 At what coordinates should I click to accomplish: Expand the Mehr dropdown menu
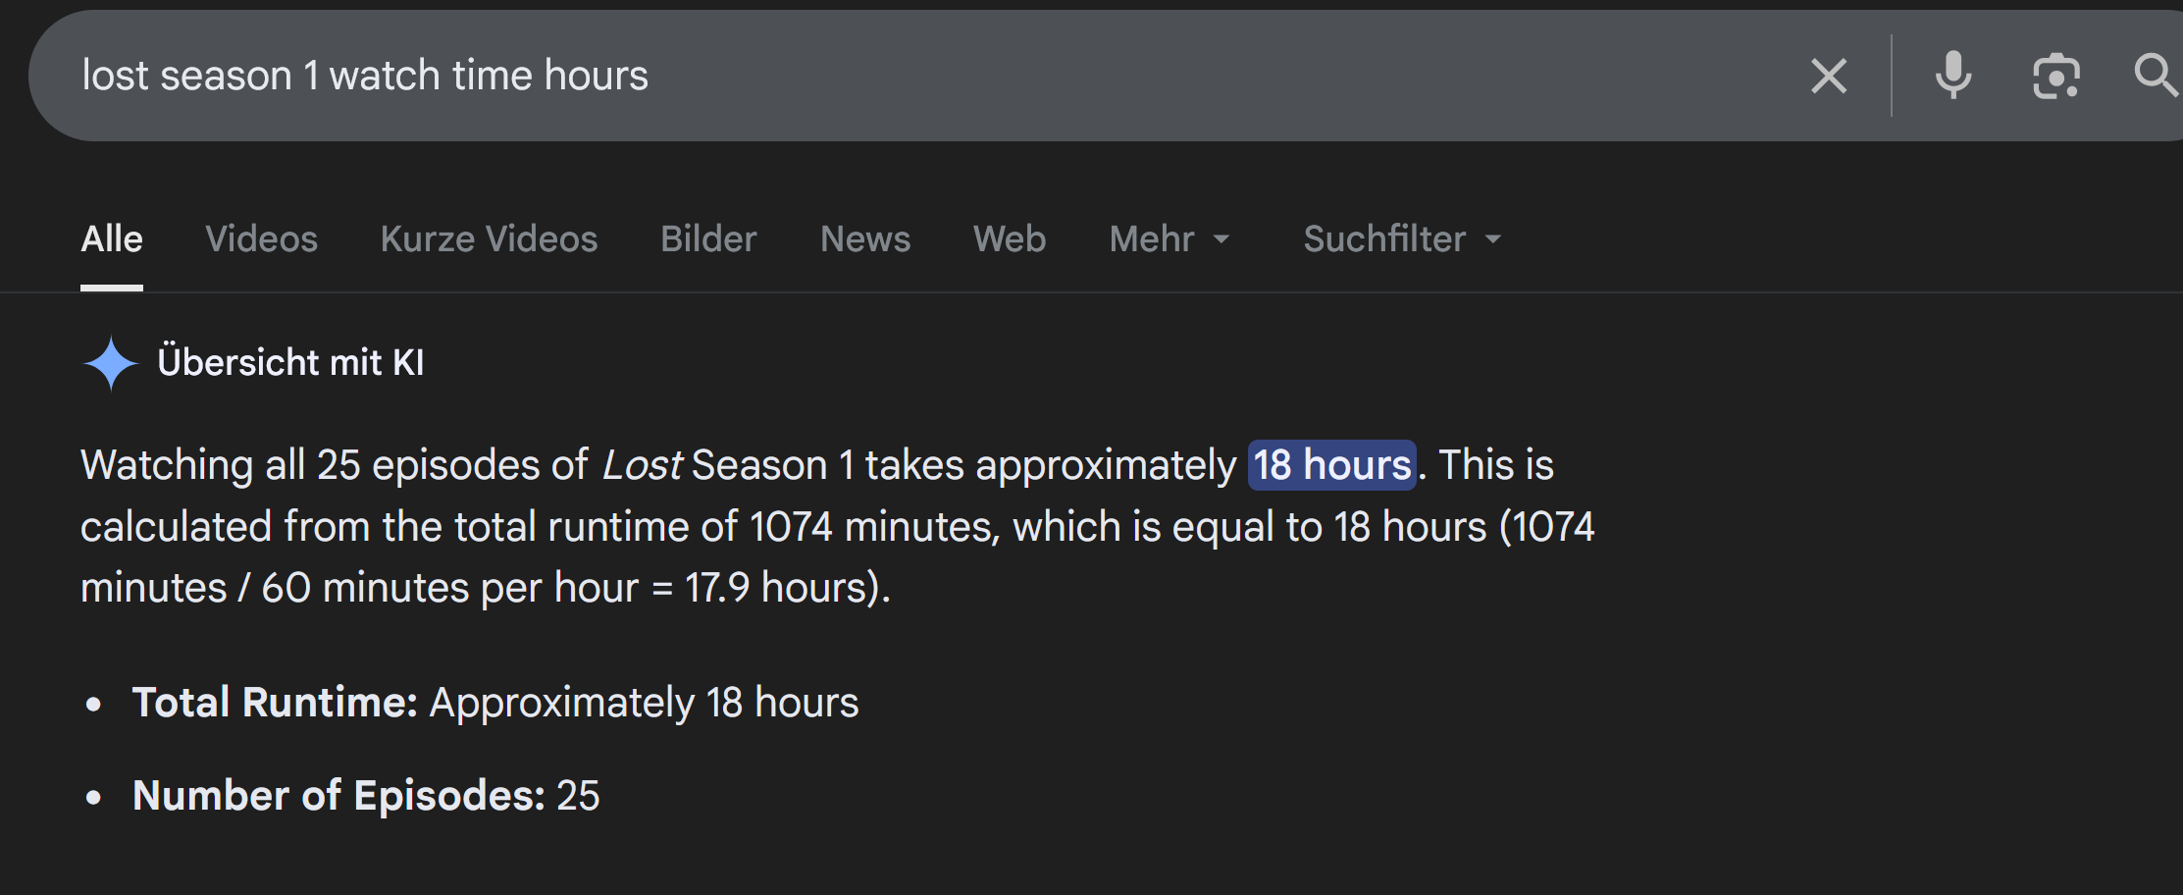point(1169,238)
